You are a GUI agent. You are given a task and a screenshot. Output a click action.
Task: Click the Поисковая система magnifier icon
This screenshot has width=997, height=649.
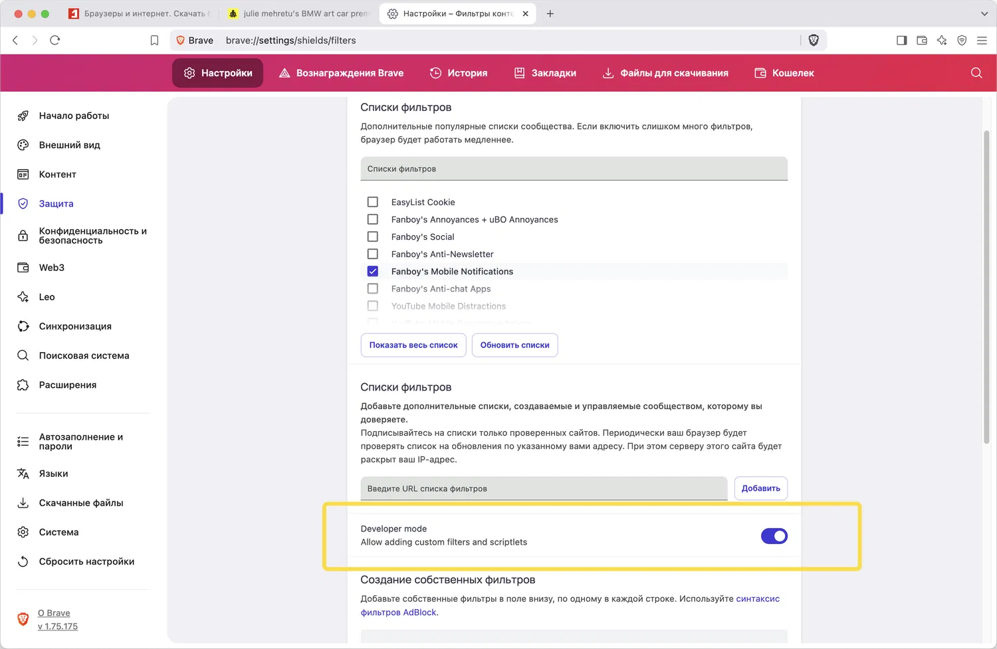click(x=23, y=355)
